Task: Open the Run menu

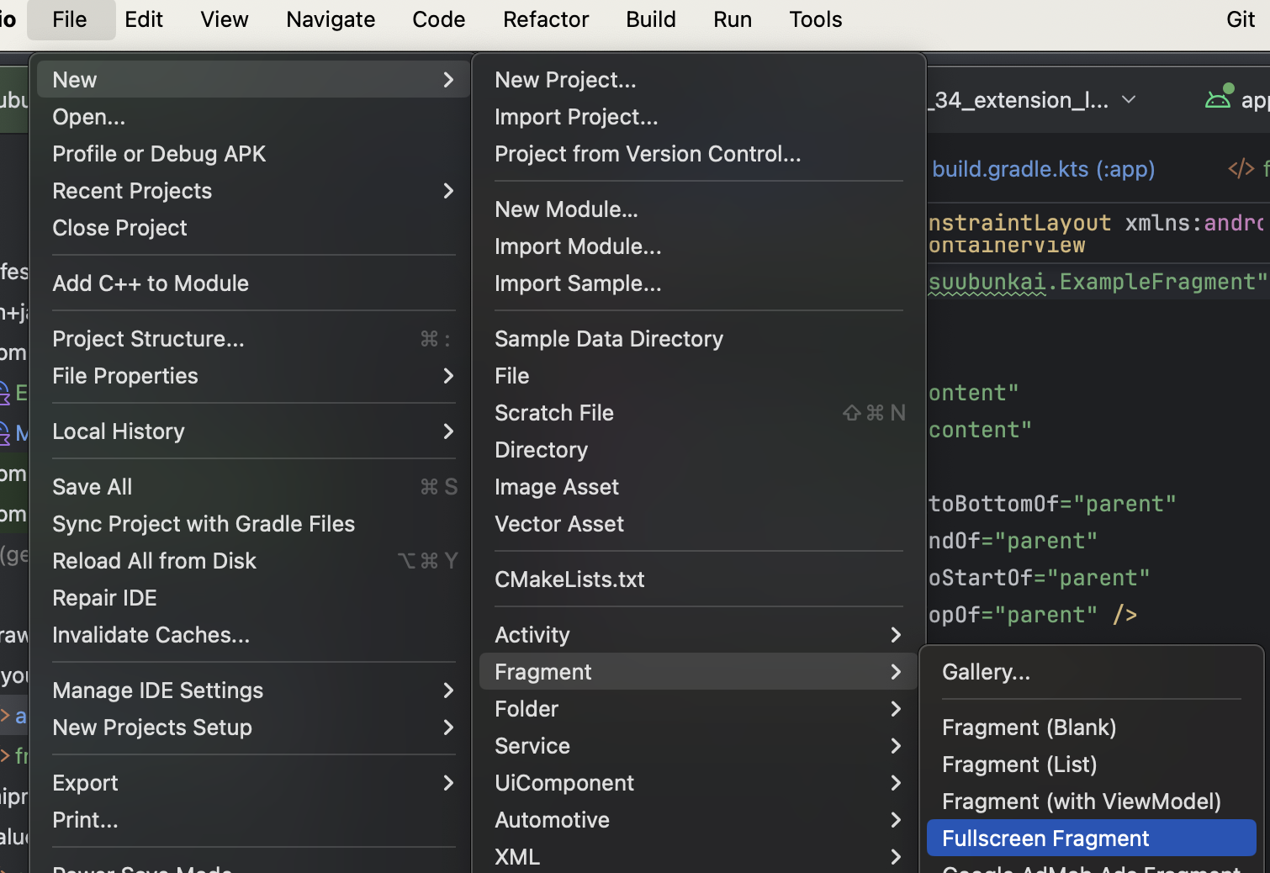Action: (733, 19)
